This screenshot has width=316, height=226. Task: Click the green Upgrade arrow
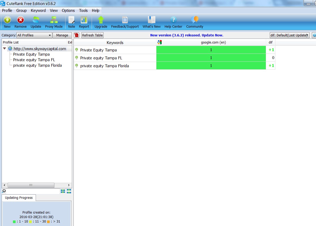pyautogui.click(x=101, y=20)
